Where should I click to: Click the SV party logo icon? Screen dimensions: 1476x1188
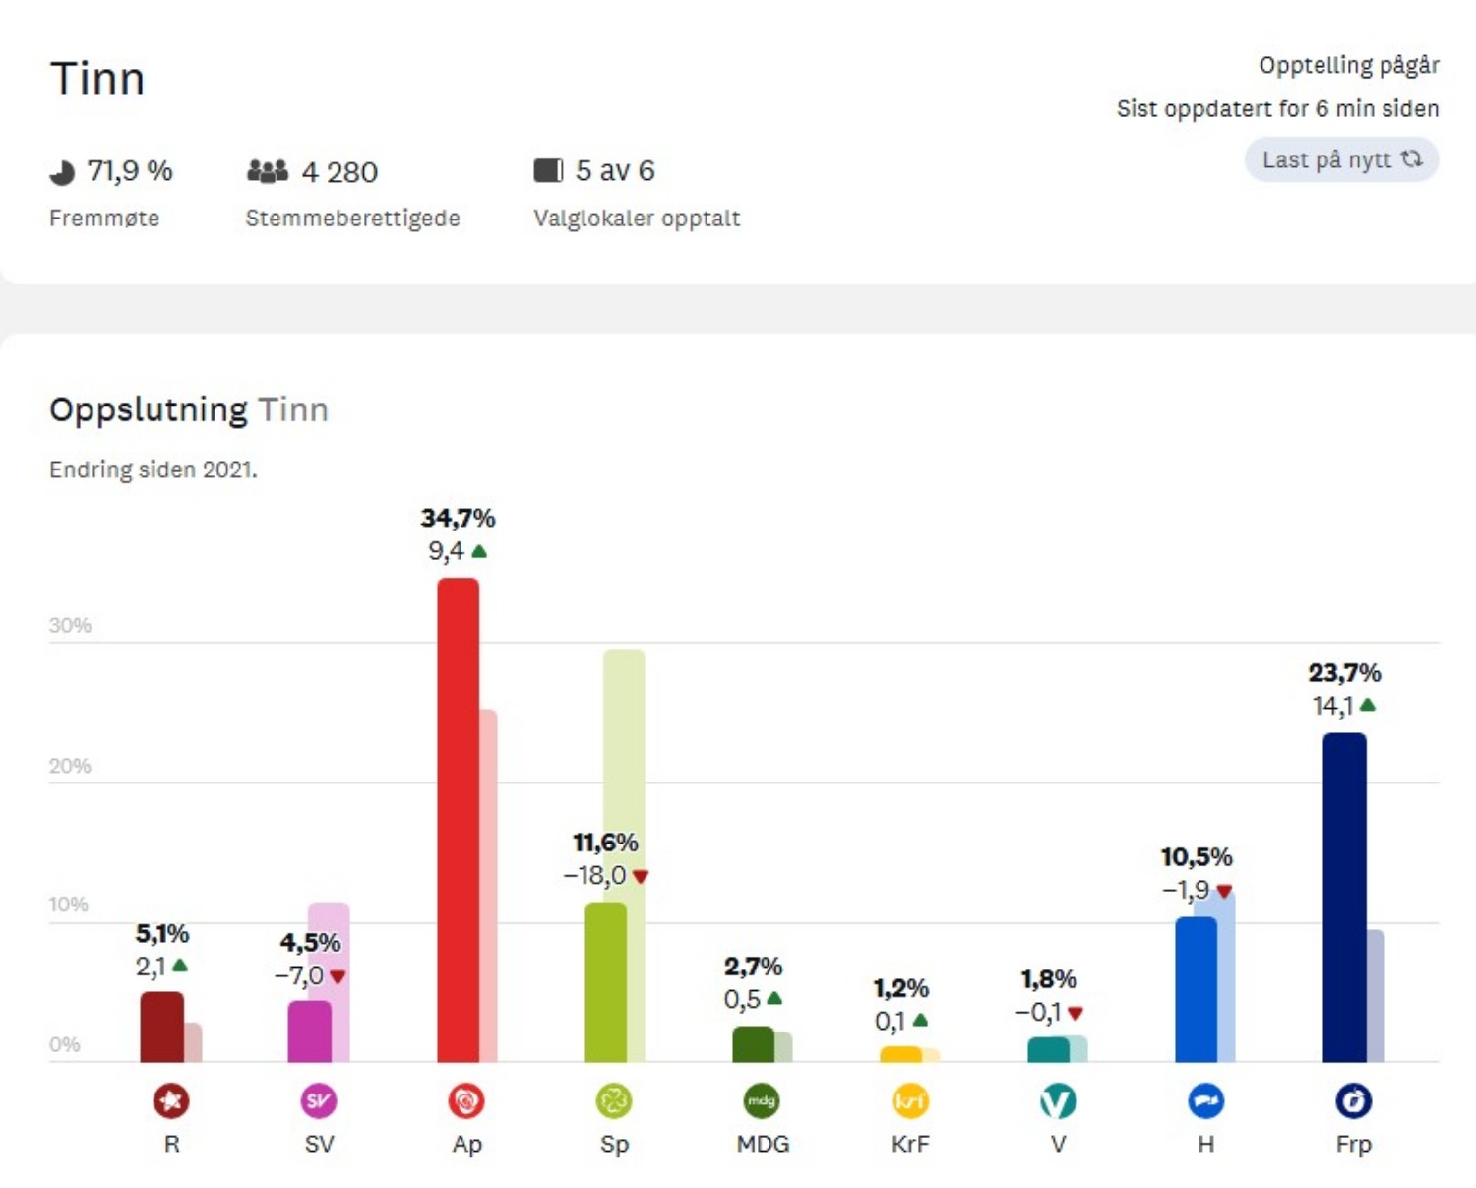tap(319, 1100)
